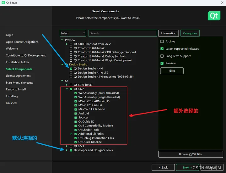Click the Filter button

[x=172, y=71]
